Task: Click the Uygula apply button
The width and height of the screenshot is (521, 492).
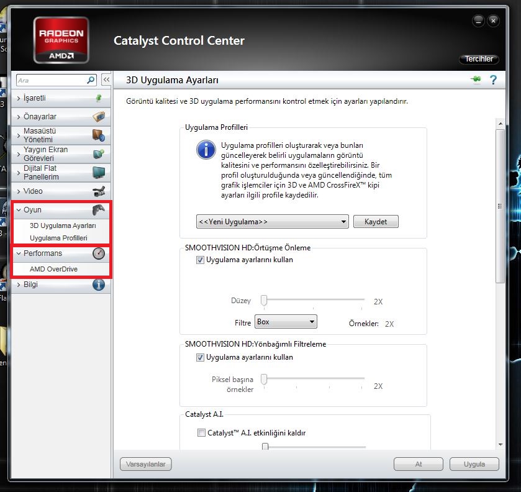Action: click(x=474, y=464)
